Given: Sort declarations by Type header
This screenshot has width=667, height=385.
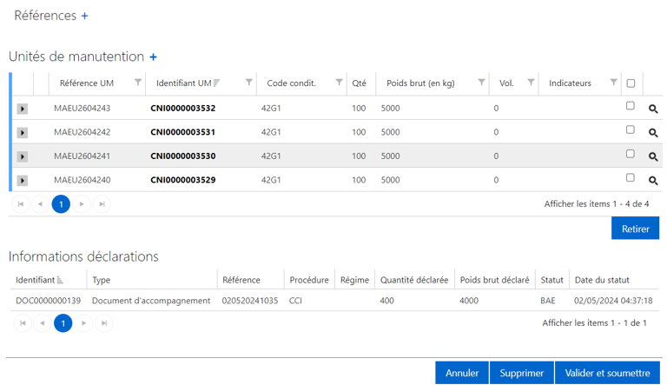Looking at the screenshot, I should (x=102, y=280).
